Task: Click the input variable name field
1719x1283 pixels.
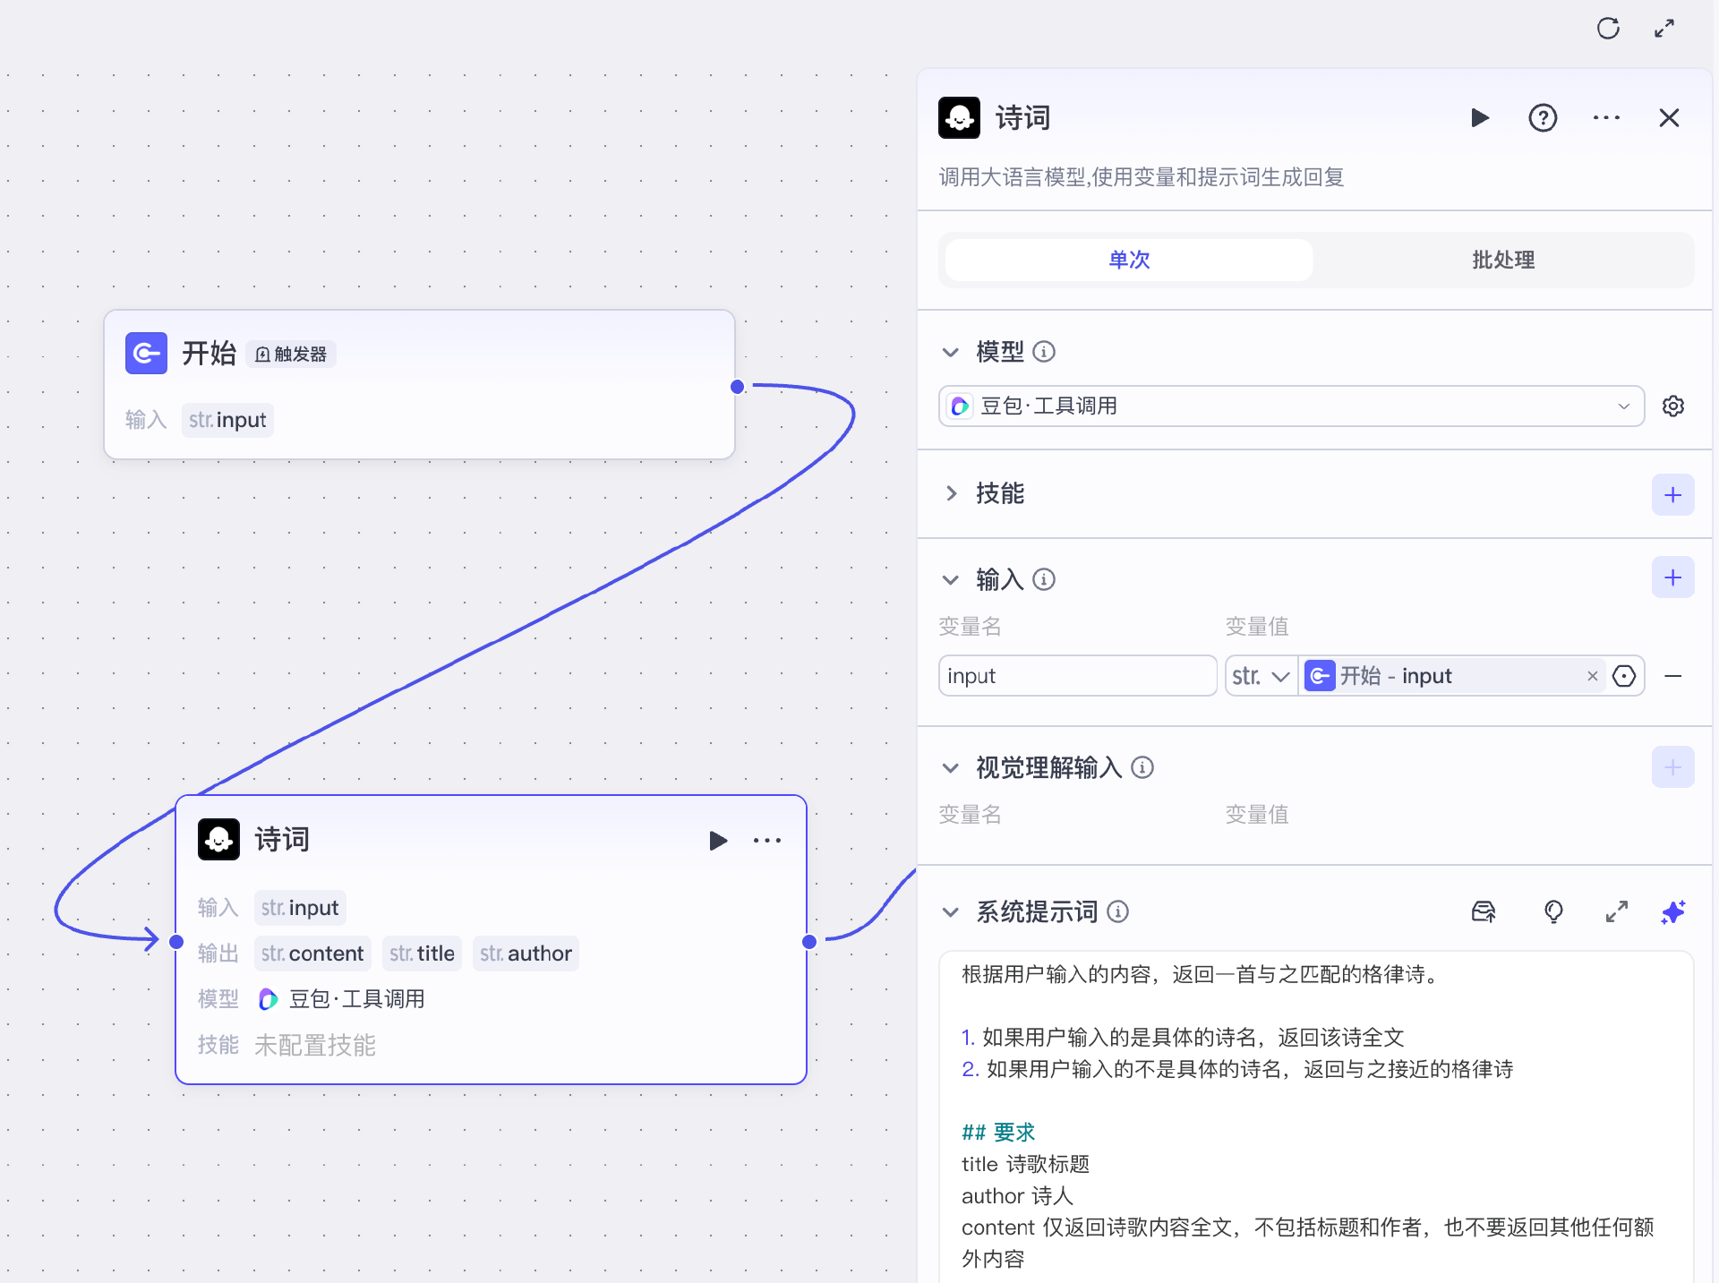Action: (x=1076, y=676)
